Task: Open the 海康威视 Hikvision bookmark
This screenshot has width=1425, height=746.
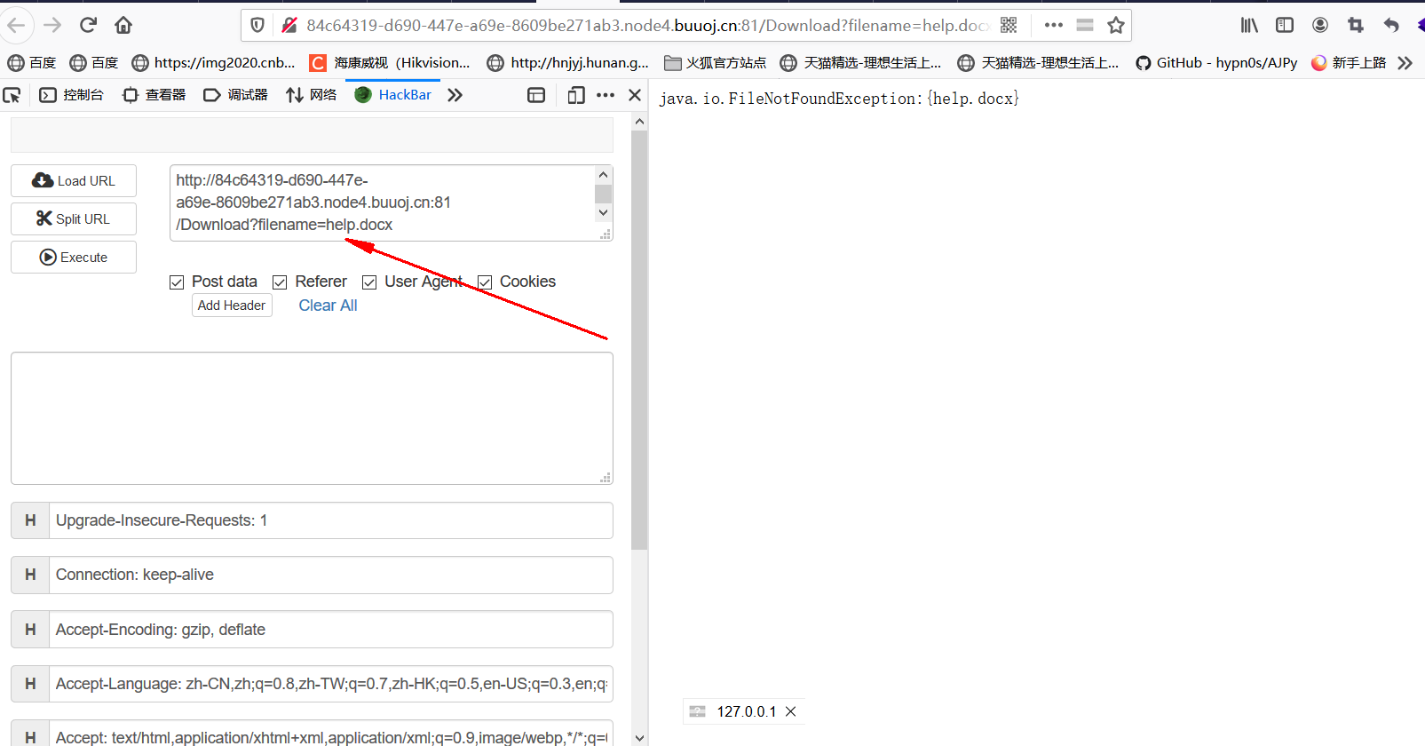Action: [x=390, y=63]
